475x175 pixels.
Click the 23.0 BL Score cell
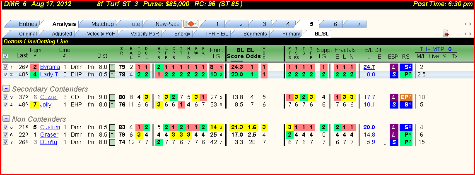click(x=238, y=74)
